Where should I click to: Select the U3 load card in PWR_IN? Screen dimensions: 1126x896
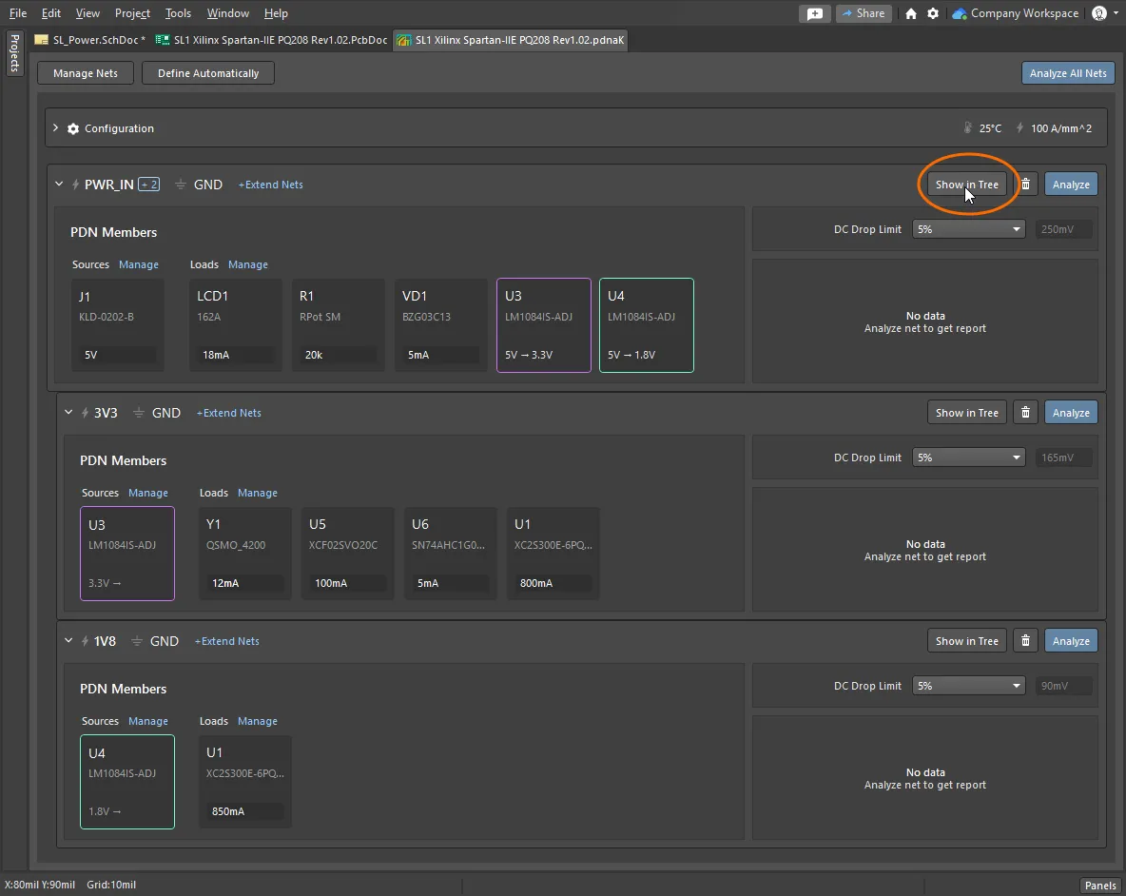pyautogui.click(x=543, y=324)
